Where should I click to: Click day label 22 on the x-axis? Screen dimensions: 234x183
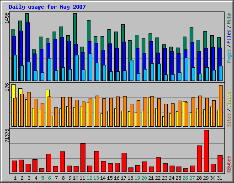pos(158,178)
